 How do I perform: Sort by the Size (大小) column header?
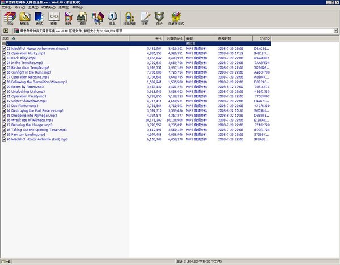tap(146, 39)
